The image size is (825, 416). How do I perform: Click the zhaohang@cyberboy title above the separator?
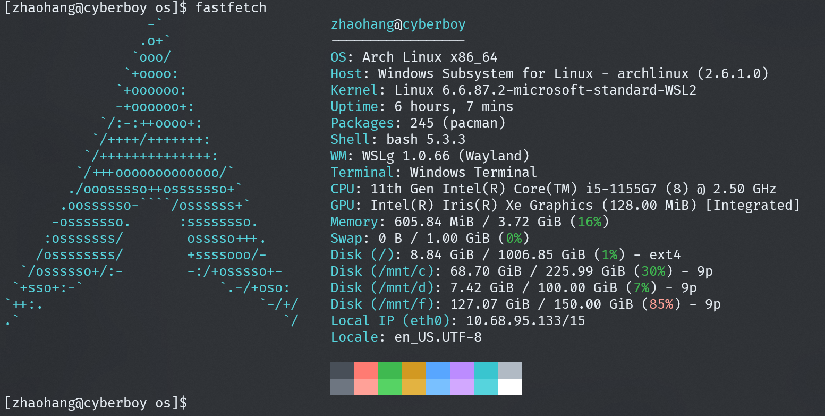[x=398, y=24]
